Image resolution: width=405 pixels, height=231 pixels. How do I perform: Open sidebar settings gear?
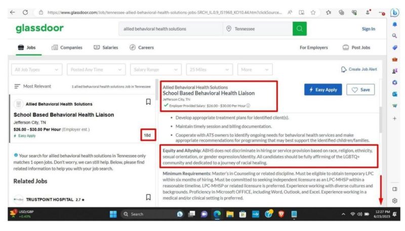click(394, 201)
